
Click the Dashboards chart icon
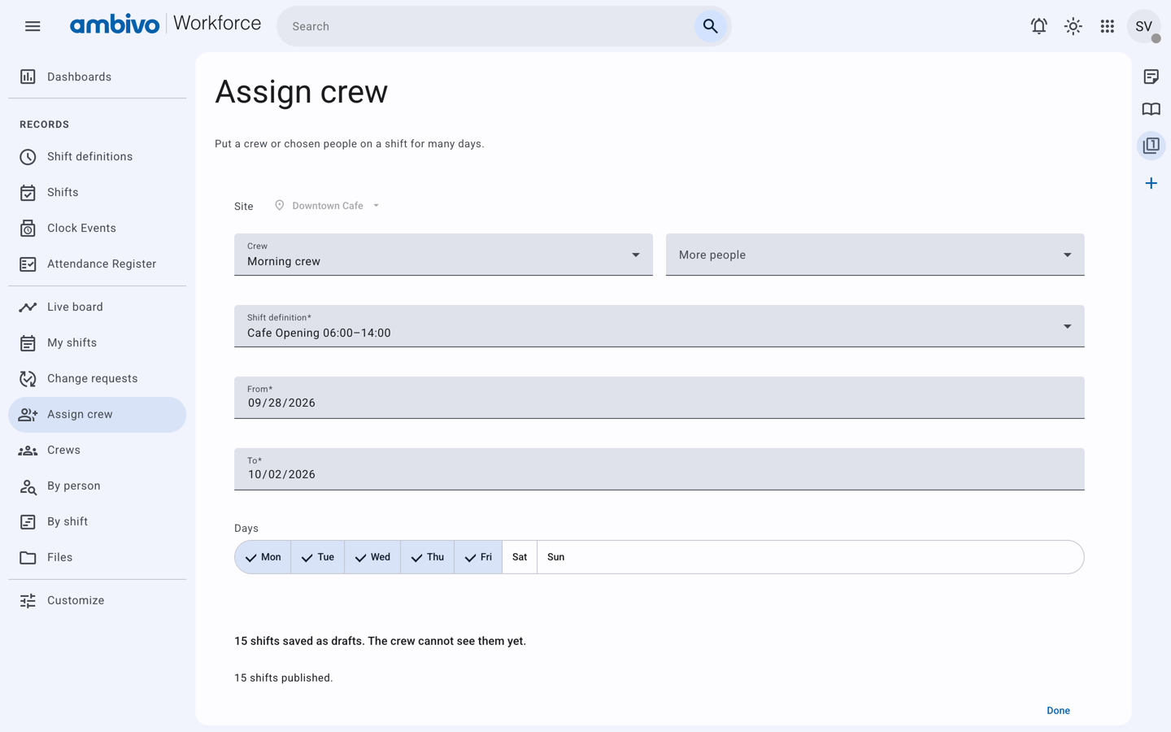coord(28,76)
